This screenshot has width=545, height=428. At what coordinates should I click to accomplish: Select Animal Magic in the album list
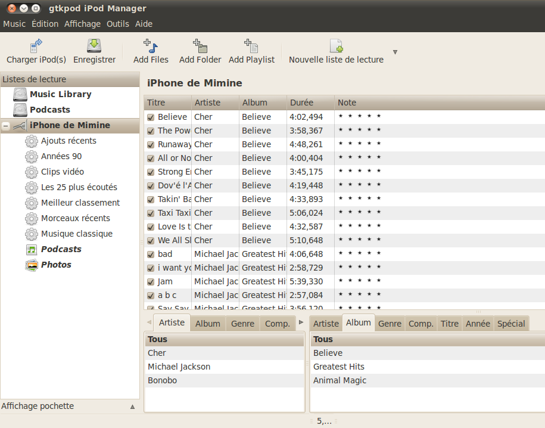tap(340, 380)
